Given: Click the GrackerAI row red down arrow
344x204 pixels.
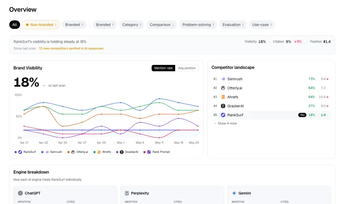Looking at the screenshot, I should pos(327,106).
